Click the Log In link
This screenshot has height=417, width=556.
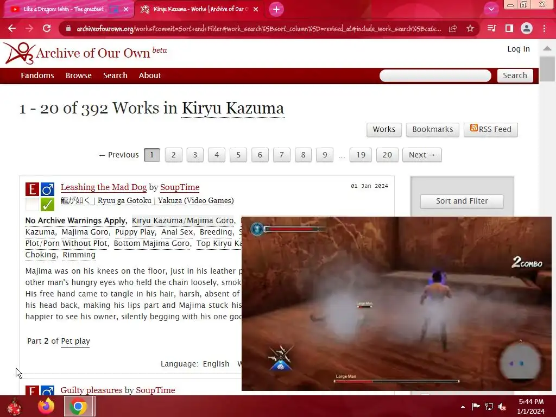pos(519,49)
